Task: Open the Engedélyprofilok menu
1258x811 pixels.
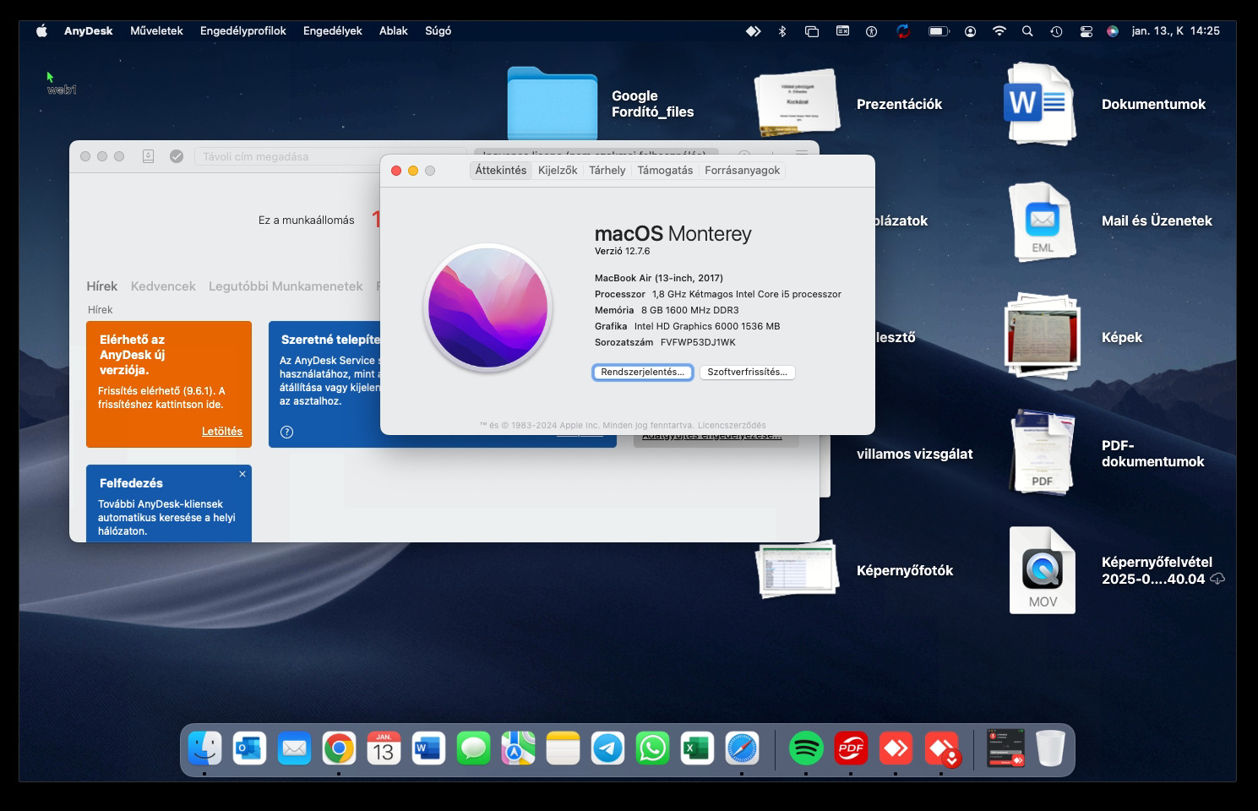Action: click(x=242, y=31)
